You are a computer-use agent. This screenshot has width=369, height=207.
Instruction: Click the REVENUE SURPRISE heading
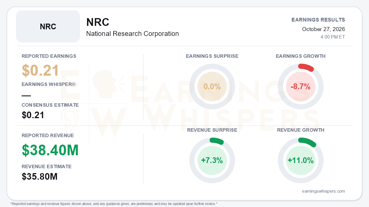[212, 130]
